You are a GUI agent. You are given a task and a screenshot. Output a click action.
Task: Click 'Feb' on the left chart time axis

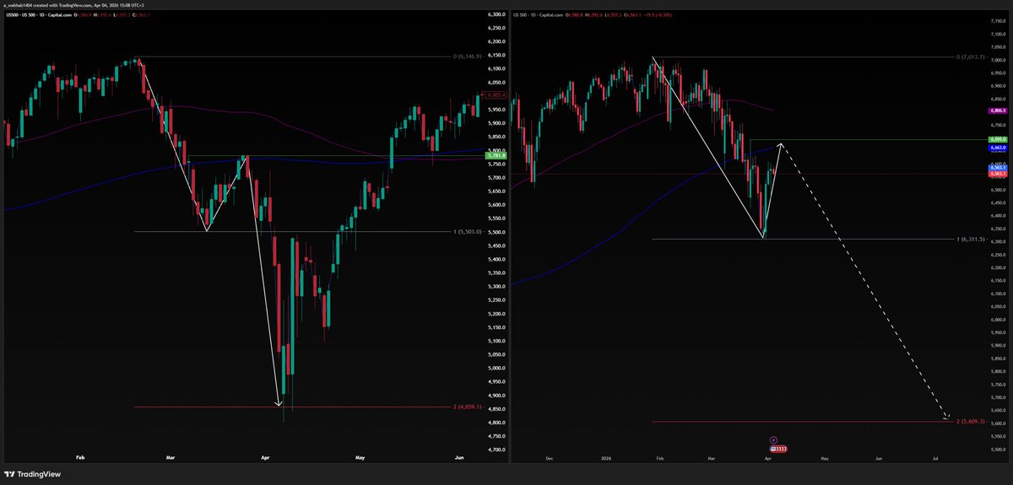81,458
